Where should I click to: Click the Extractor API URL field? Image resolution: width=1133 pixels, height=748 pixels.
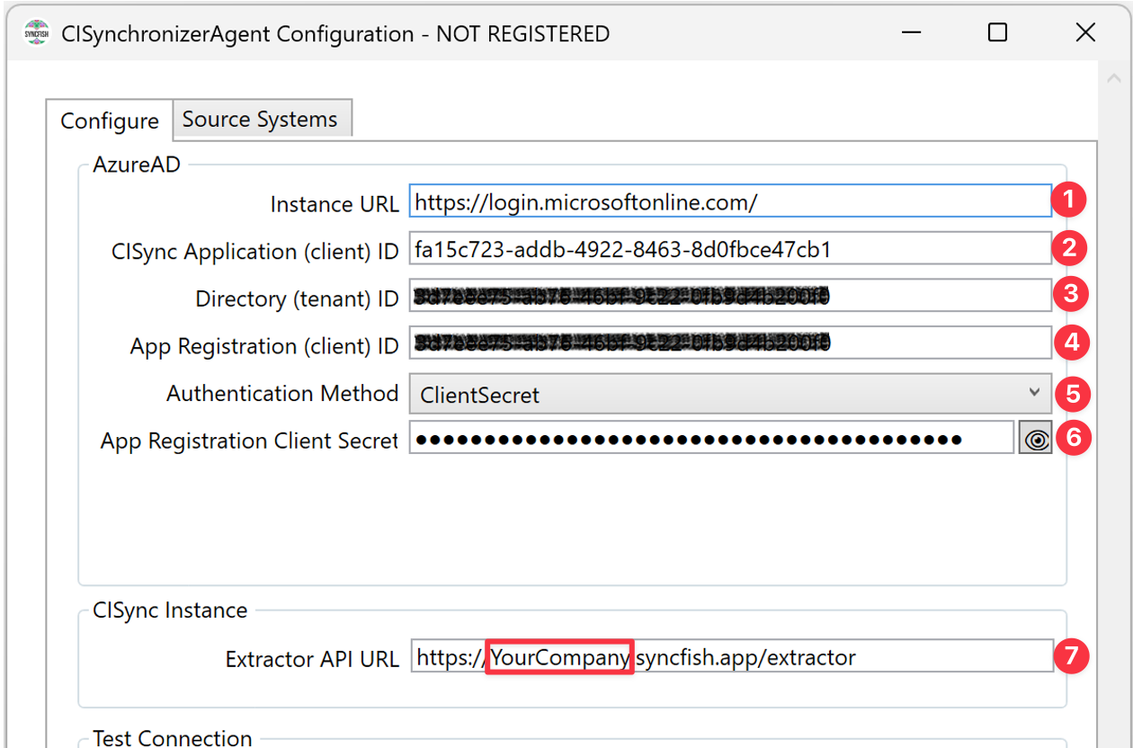coord(732,656)
